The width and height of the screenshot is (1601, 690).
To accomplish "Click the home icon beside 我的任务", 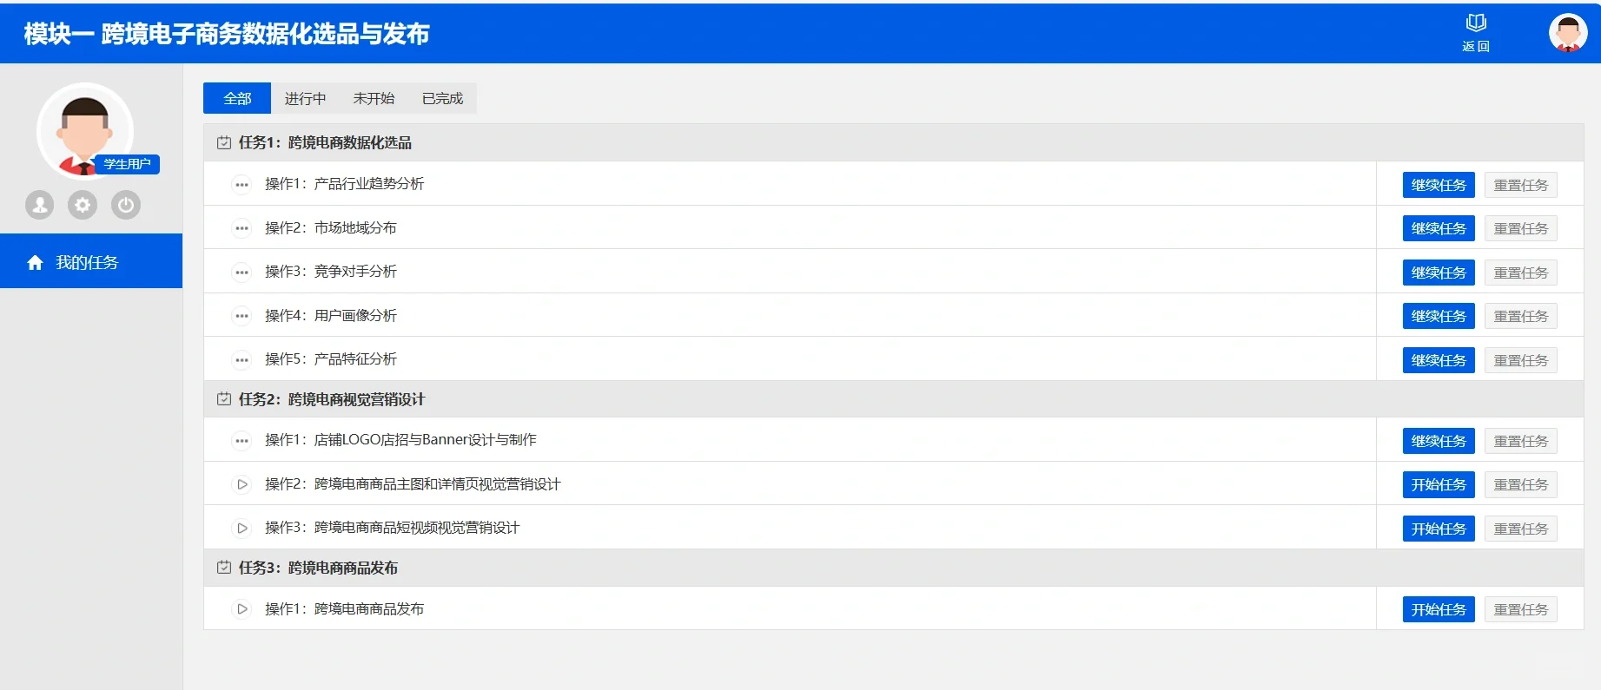I will click(35, 262).
